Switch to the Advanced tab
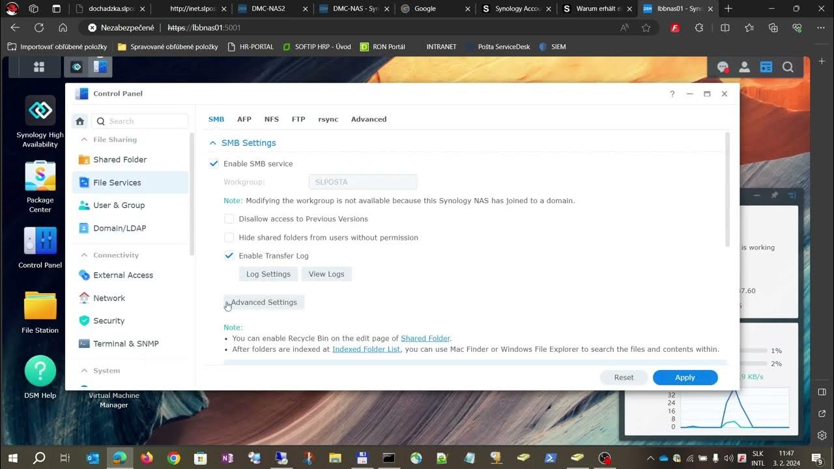 tap(369, 119)
